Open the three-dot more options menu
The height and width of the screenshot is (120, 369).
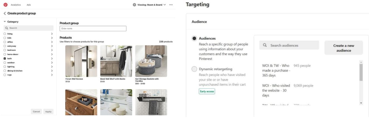(171, 5)
